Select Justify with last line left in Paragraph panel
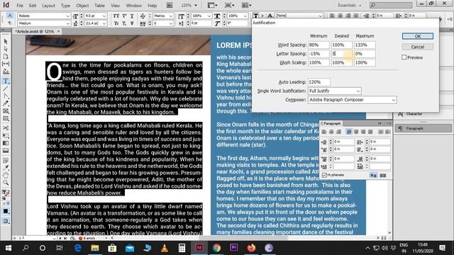The width and height of the screenshot is (454, 255). tap(349, 132)
